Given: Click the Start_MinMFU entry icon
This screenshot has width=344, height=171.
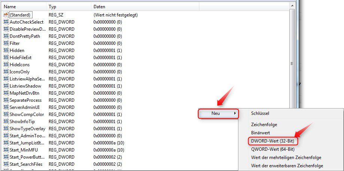Looking at the screenshot, I should pyautogui.click(x=6, y=150).
